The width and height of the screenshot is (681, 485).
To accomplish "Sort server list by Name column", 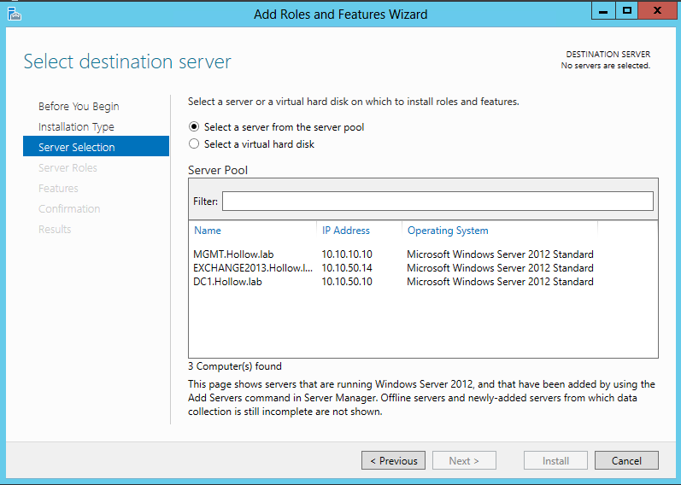I will pyautogui.click(x=208, y=231).
